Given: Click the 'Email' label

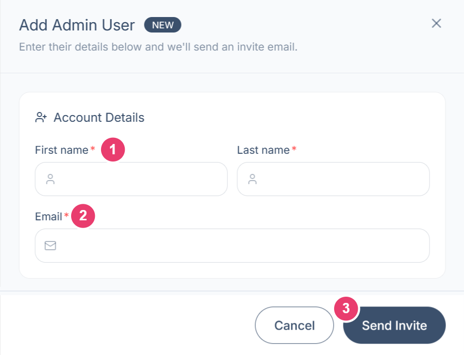Looking at the screenshot, I should (x=48, y=216).
